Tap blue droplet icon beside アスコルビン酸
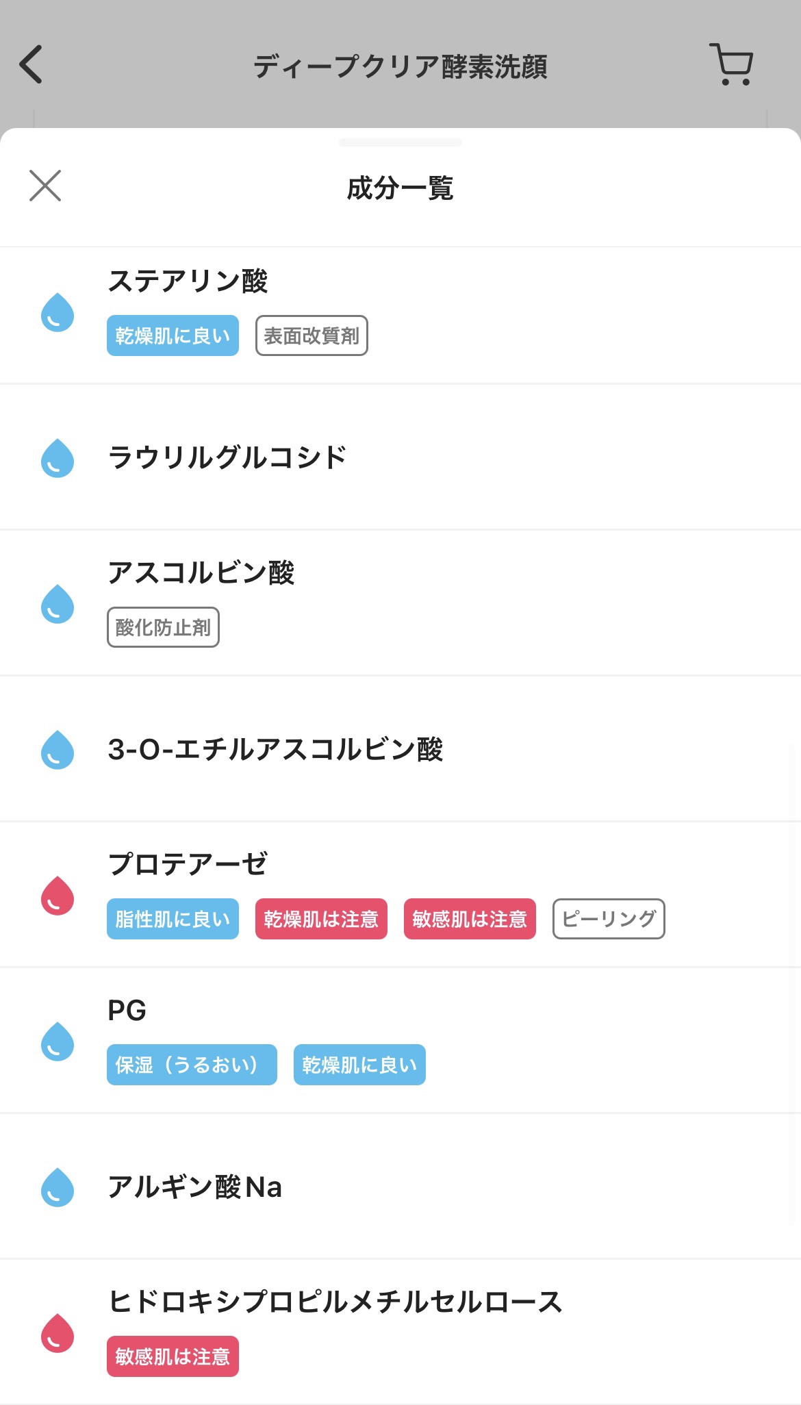 click(58, 604)
